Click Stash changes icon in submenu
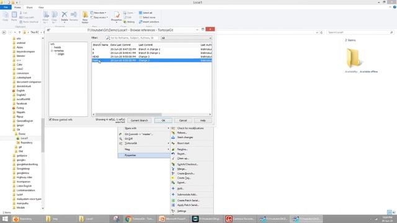Screen dimensions: 397x223 (173, 138)
